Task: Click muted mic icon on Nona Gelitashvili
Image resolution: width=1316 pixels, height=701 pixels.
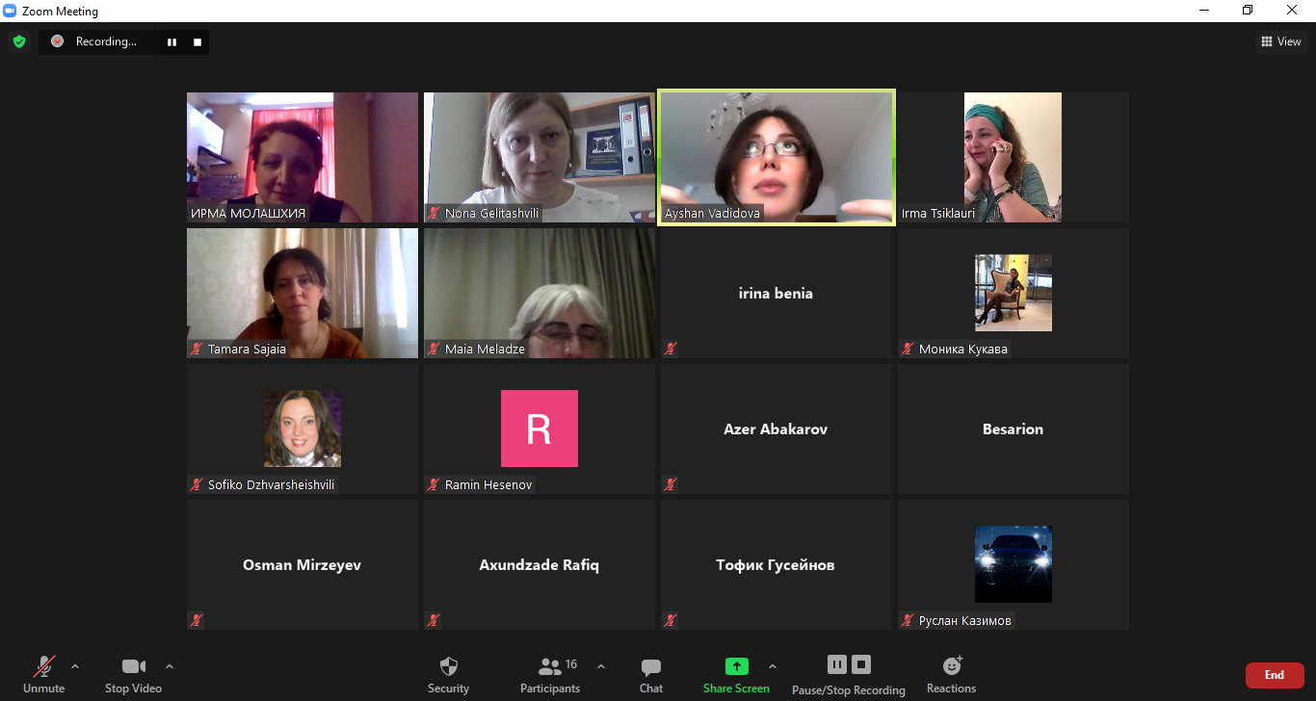Action: (434, 214)
